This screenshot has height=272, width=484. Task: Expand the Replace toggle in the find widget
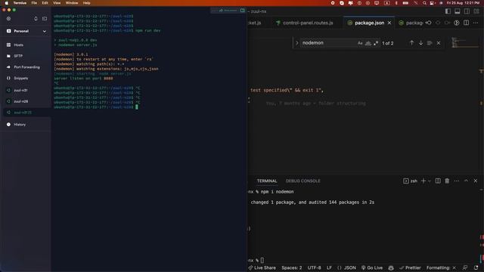tap(297, 43)
